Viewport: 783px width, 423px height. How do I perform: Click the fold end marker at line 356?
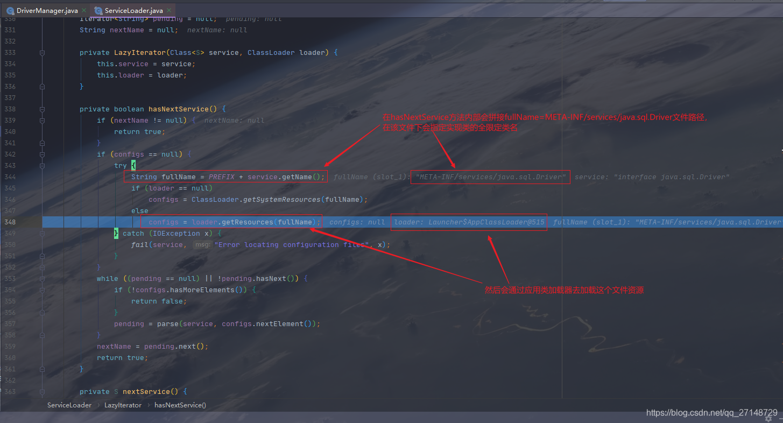coord(42,313)
